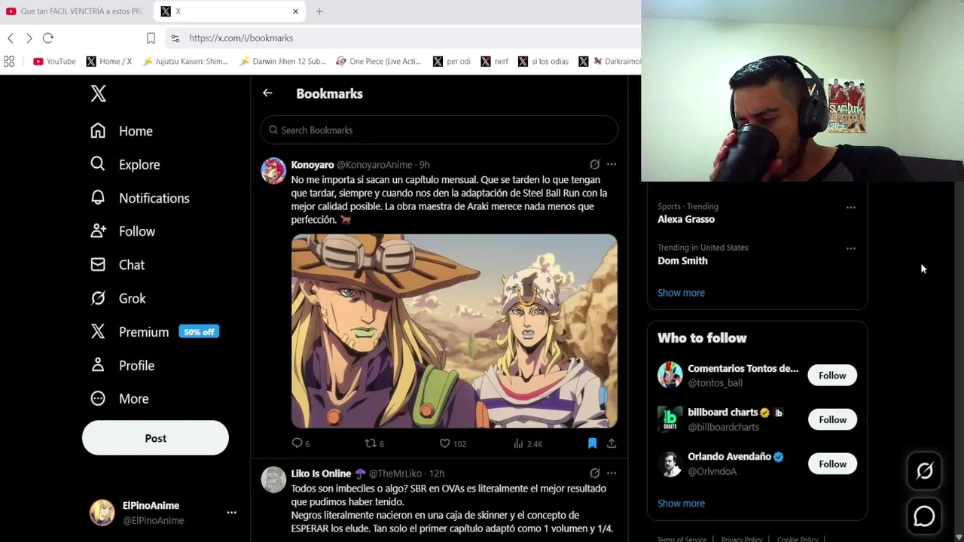Image resolution: width=964 pixels, height=542 pixels.
Task: Remove bookmark from Konoyaro's post
Action: [x=592, y=443]
